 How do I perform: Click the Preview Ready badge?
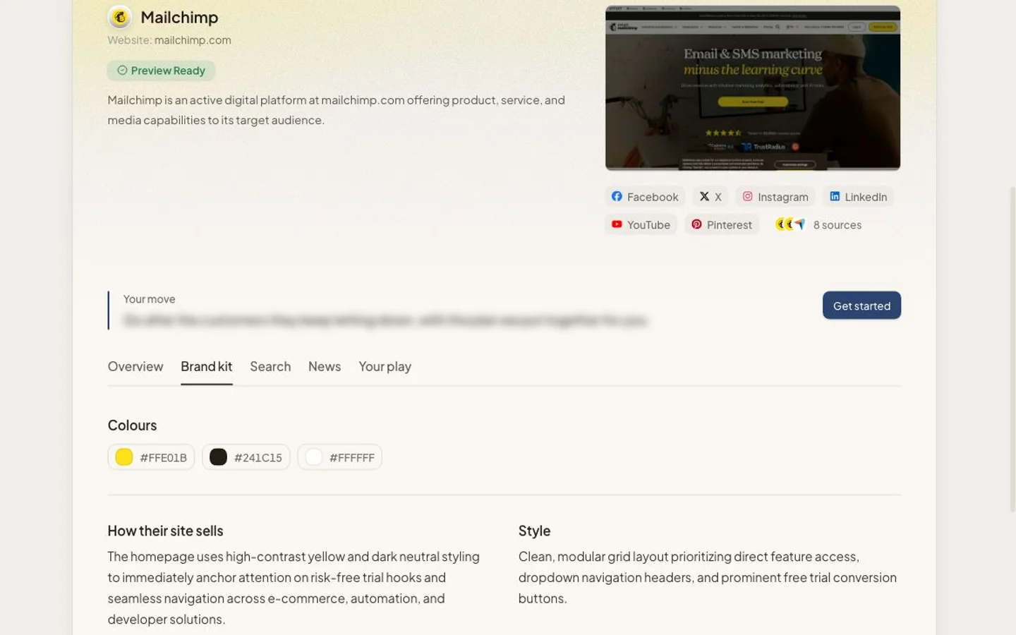(162, 70)
